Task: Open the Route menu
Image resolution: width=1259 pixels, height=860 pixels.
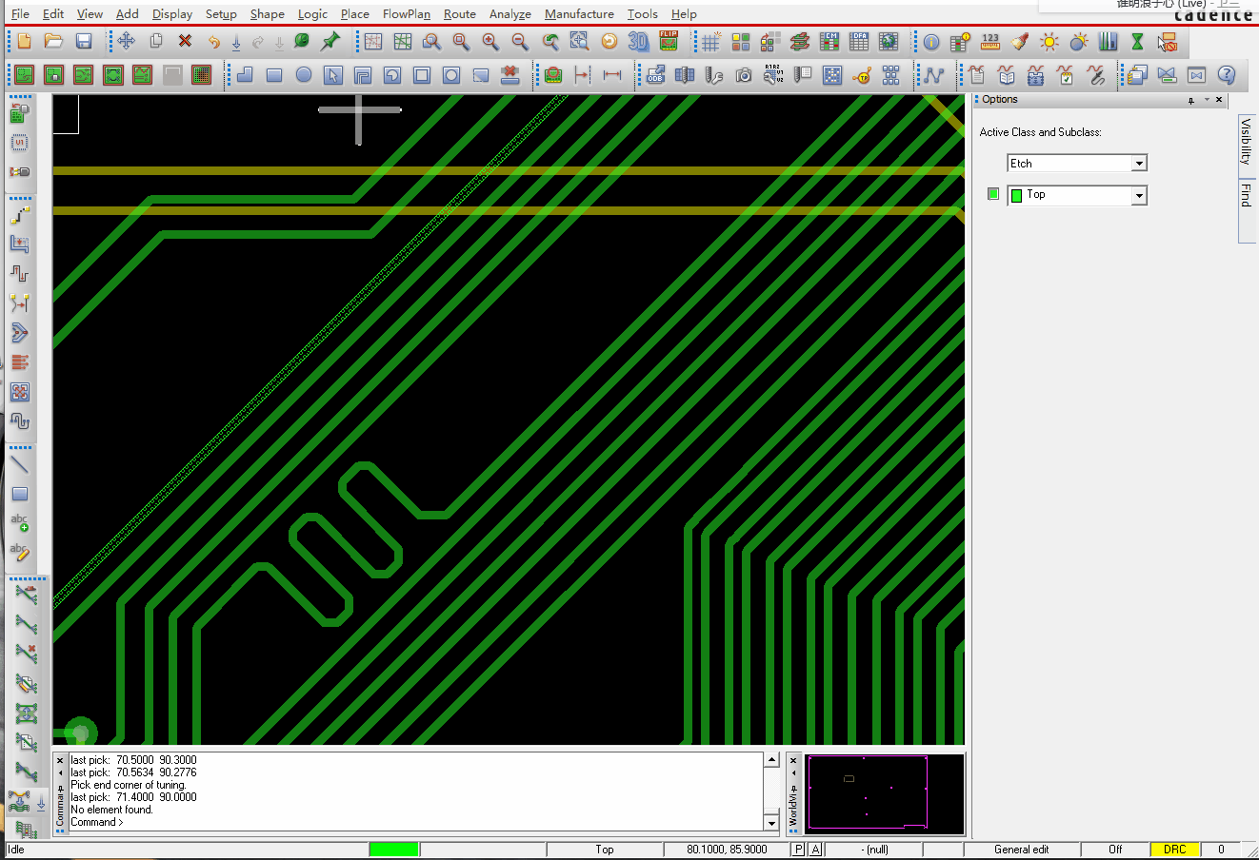Action: coord(459,14)
